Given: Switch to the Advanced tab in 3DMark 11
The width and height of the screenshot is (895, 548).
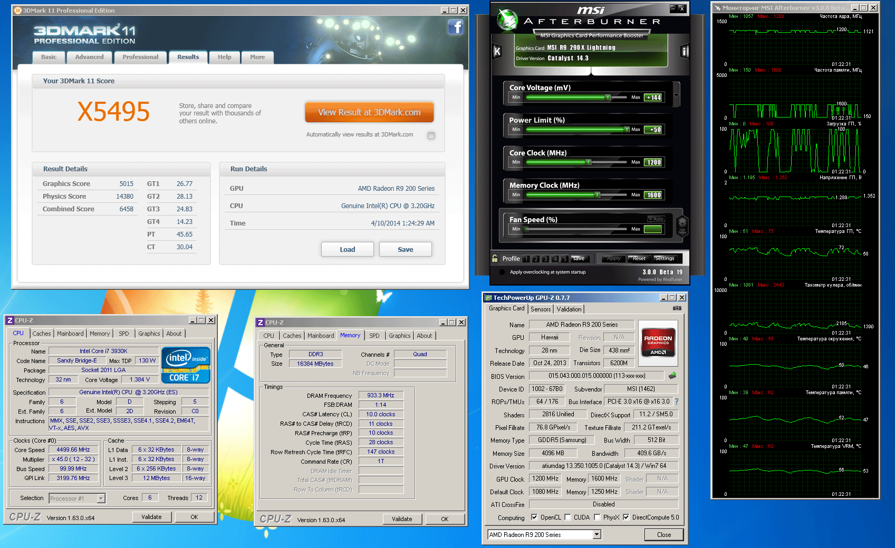Looking at the screenshot, I should point(89,57).
